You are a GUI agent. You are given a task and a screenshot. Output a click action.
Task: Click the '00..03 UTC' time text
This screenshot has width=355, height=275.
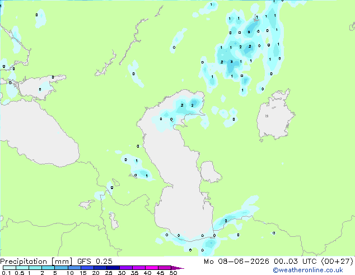click(295, 261)
